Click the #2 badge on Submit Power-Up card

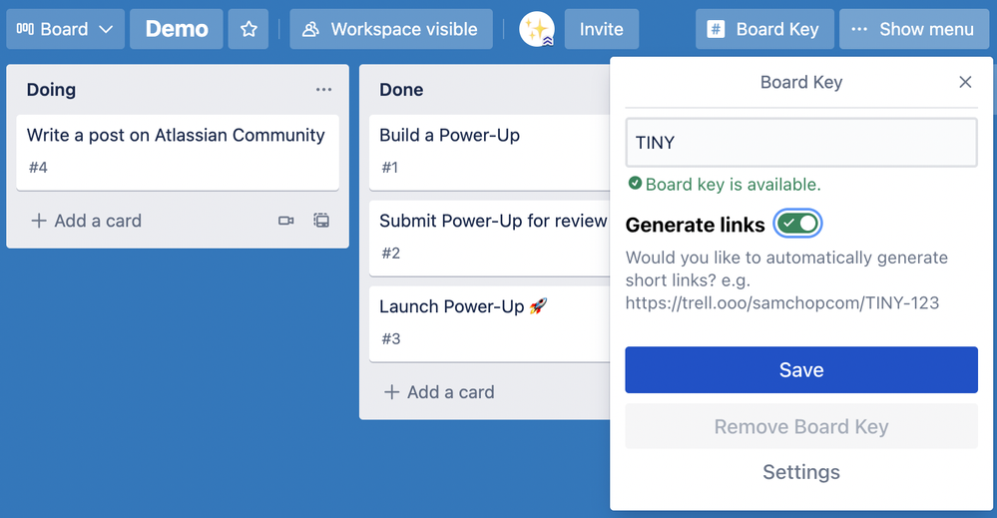click(391, 254)
